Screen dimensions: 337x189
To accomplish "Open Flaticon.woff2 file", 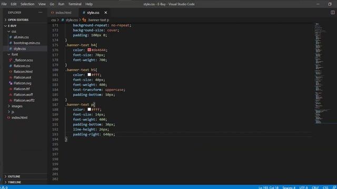I will click(x=24, y=100).
